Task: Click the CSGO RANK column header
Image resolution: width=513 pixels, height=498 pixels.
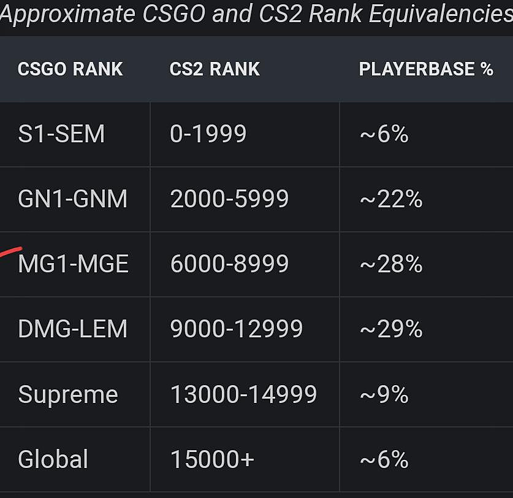Action: click(70, 69)
